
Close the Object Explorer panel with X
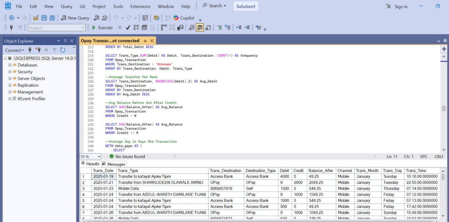[x=71, y=41]
